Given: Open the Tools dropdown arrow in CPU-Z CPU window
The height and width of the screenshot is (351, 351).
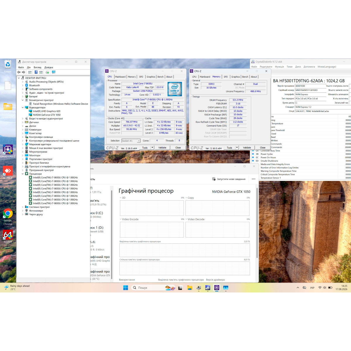Looking at the screenshot, I should (152, 148).
